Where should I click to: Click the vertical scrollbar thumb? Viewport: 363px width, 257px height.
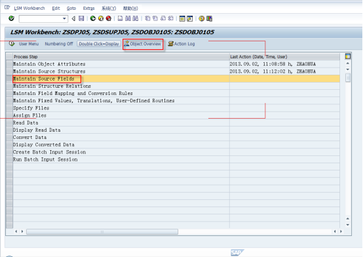click(348, 78)
